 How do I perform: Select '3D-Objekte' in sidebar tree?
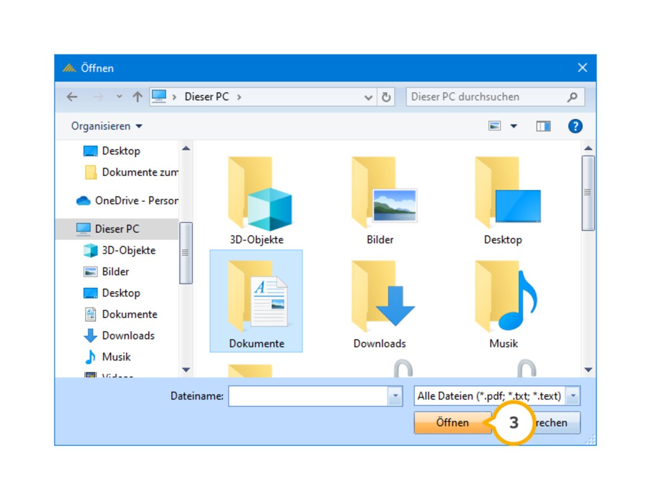[x=119, y=250]
